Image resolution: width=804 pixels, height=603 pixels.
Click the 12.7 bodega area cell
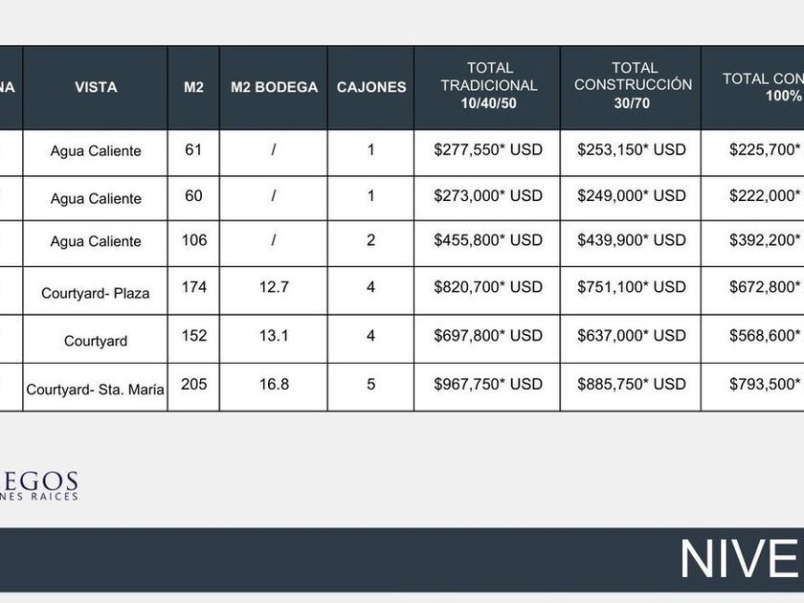pyautogui.click(x=274, y=287)
